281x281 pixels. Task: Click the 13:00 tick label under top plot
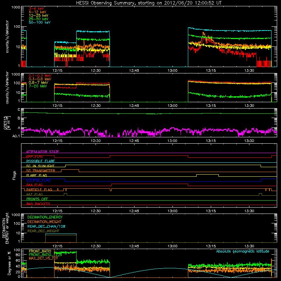(x=172, y=71)
